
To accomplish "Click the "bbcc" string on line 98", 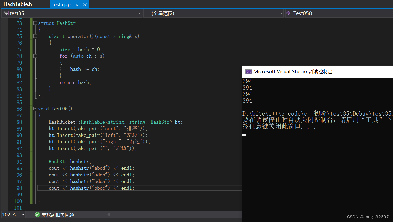I will tap(100, 188).
